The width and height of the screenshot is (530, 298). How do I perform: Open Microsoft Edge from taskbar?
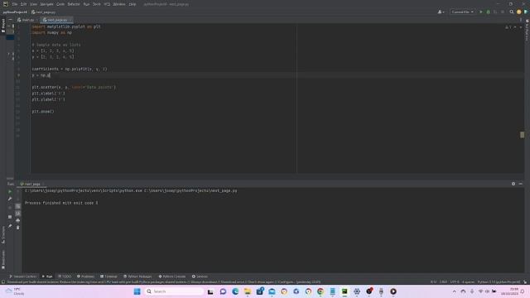235,291
